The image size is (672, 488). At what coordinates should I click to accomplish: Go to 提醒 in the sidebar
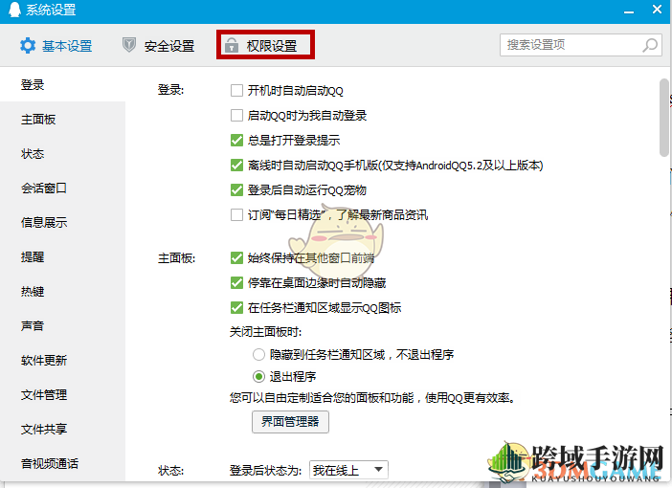click(62, 256)
